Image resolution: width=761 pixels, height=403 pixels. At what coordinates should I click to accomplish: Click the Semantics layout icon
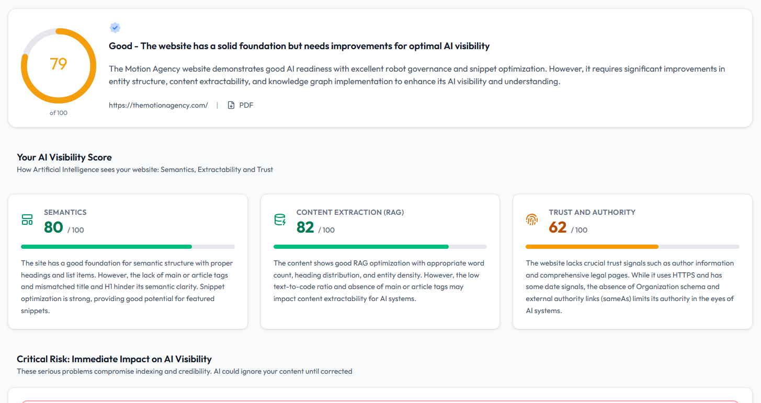27,220
